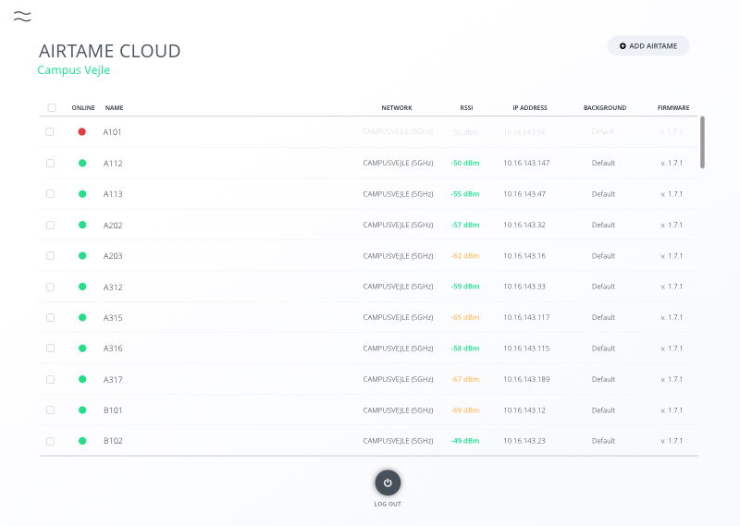Check the box for device A112

[50, 164]
